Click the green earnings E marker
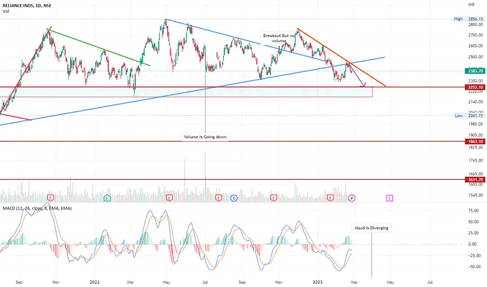Image resolution: width=487 pixels, height=287 pixels. (x=107, y=198)
